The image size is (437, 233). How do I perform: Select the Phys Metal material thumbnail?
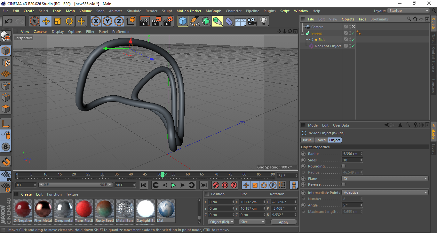(43, 211)
